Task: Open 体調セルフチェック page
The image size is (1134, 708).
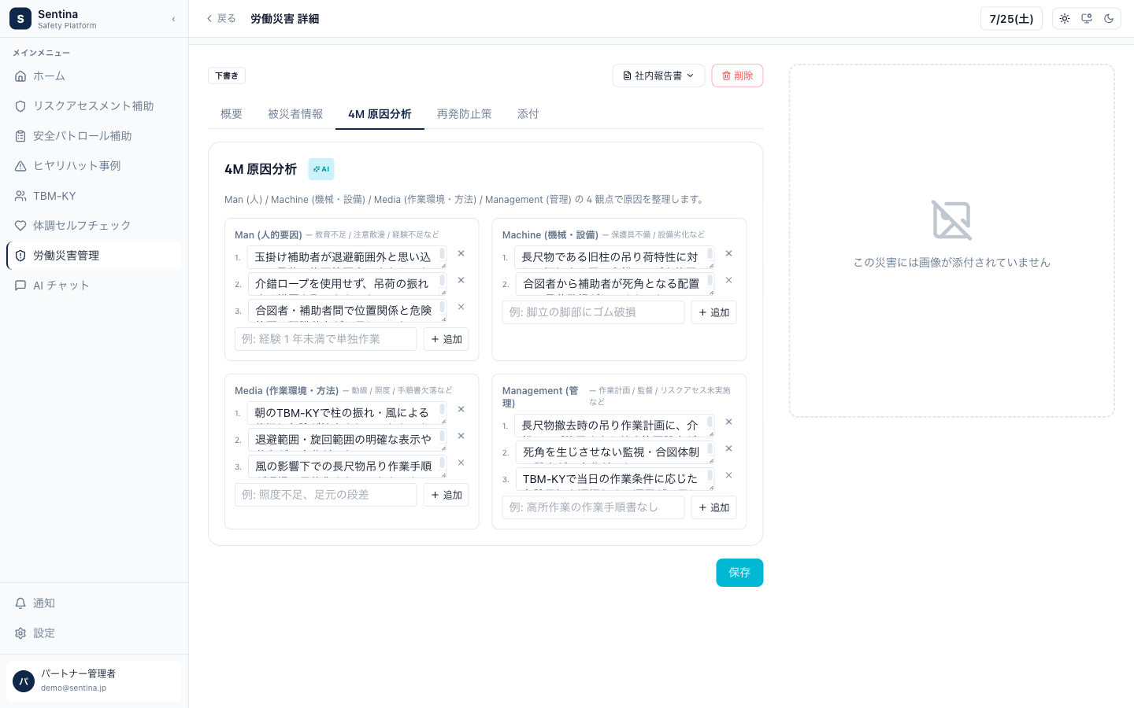Action: [x=94, y=226]
